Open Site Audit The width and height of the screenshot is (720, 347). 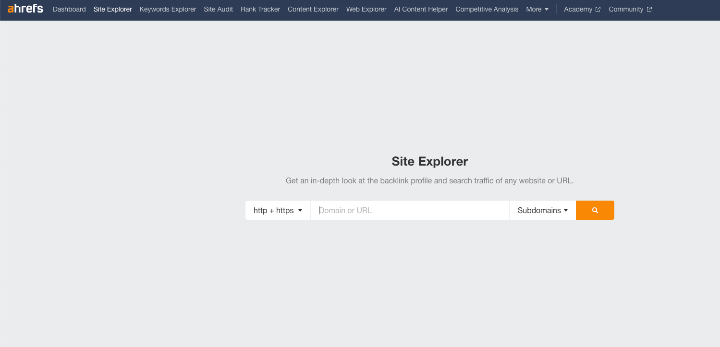point(219,9)
